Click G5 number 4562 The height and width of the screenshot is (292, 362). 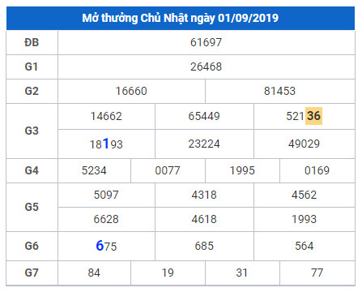click(304, 195)
